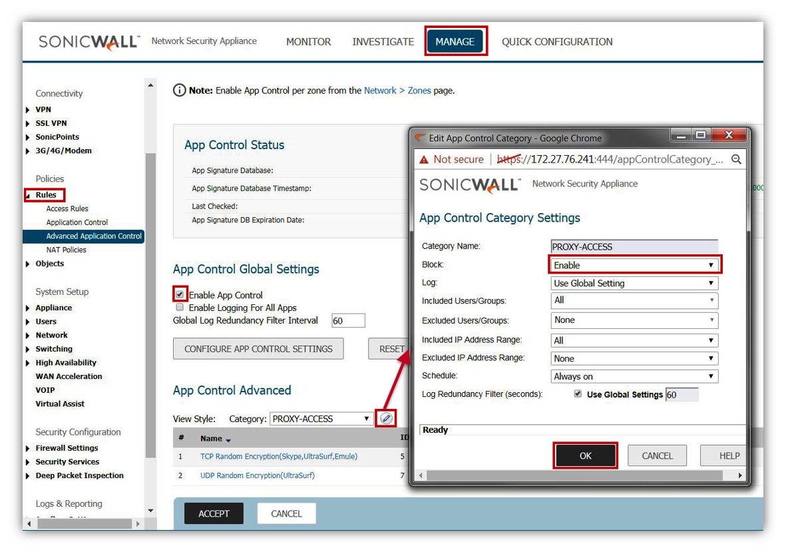The height and width of the screenshot is (550, 788).
Task: Follow the Network > Zones link
Action: (397, 91)
